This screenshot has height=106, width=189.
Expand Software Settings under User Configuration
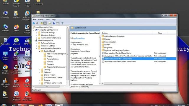click(x=37, y=43)
